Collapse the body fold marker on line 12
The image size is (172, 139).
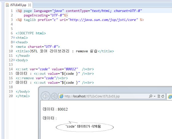click(14, 60)
